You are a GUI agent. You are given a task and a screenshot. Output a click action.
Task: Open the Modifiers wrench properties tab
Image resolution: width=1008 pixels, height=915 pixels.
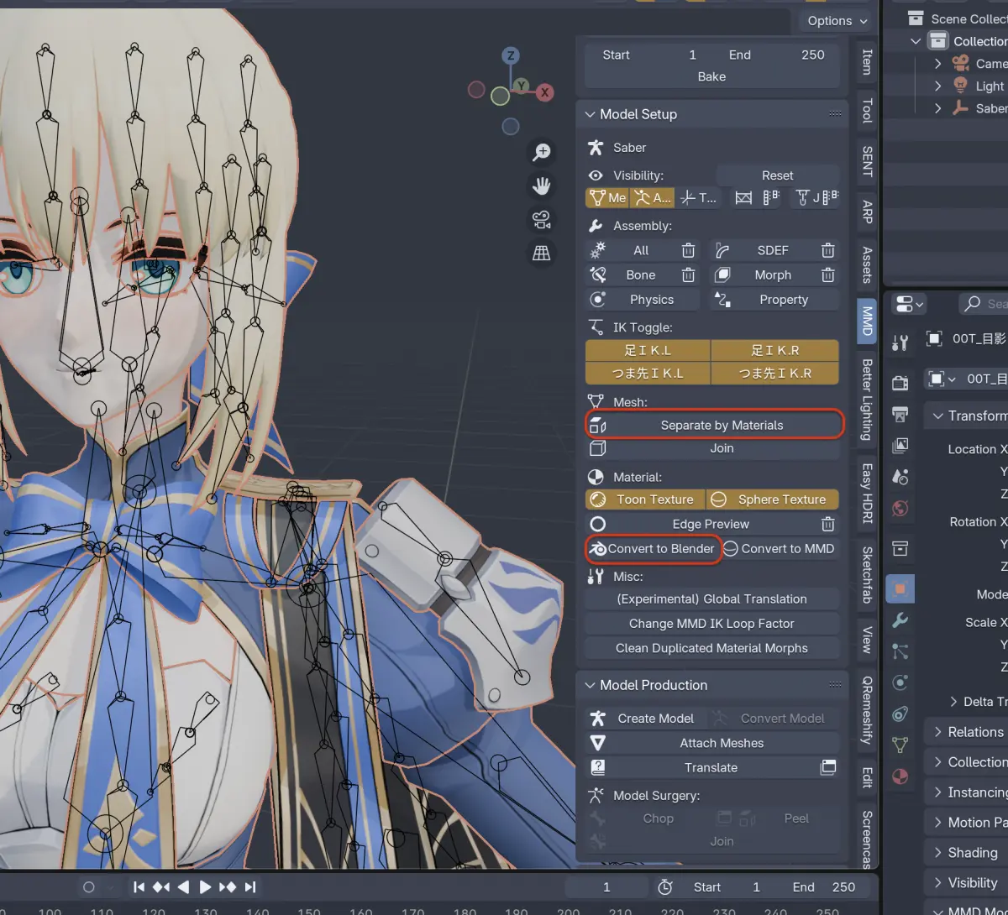pos(900,620)
